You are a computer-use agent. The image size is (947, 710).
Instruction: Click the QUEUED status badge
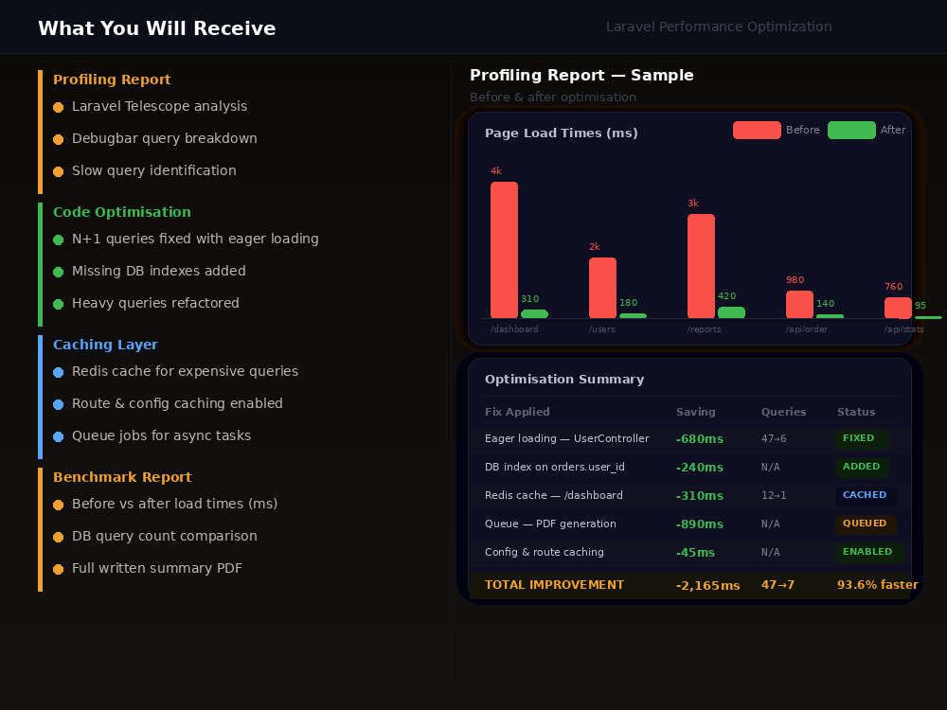866,524
